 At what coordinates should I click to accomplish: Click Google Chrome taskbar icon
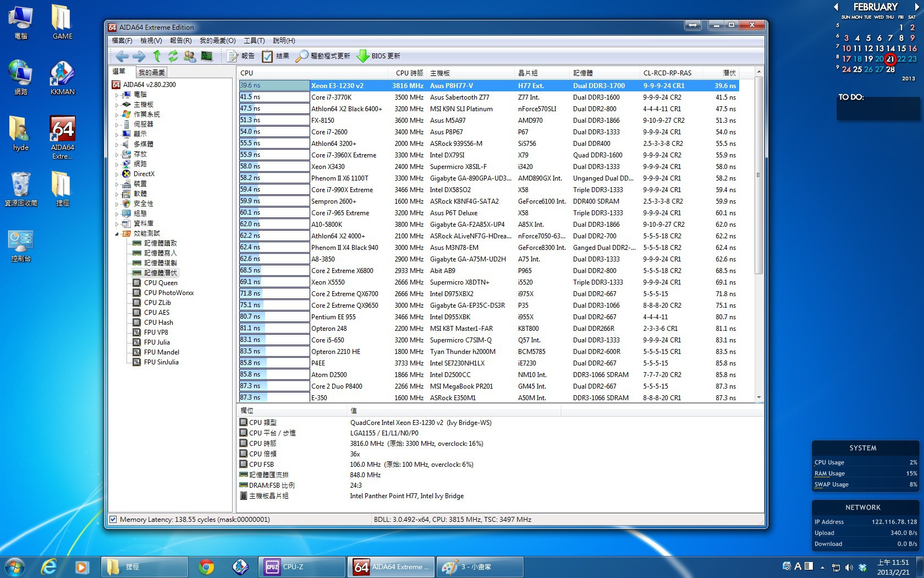[206, 566]
